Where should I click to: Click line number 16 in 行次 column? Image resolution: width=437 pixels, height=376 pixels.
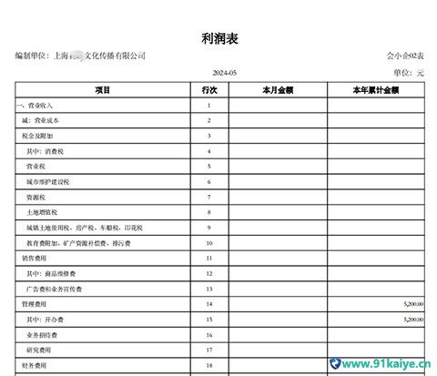209,335
